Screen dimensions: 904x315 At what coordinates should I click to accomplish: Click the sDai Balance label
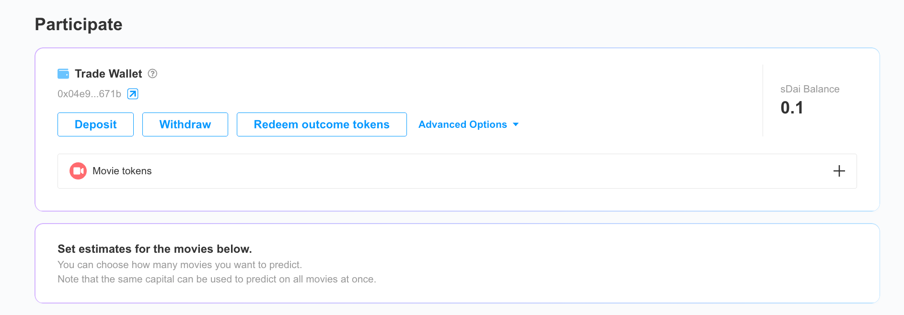[x=810, y=89]
